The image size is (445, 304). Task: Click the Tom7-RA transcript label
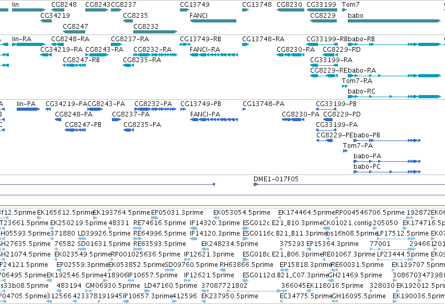[x=357, y=81]
